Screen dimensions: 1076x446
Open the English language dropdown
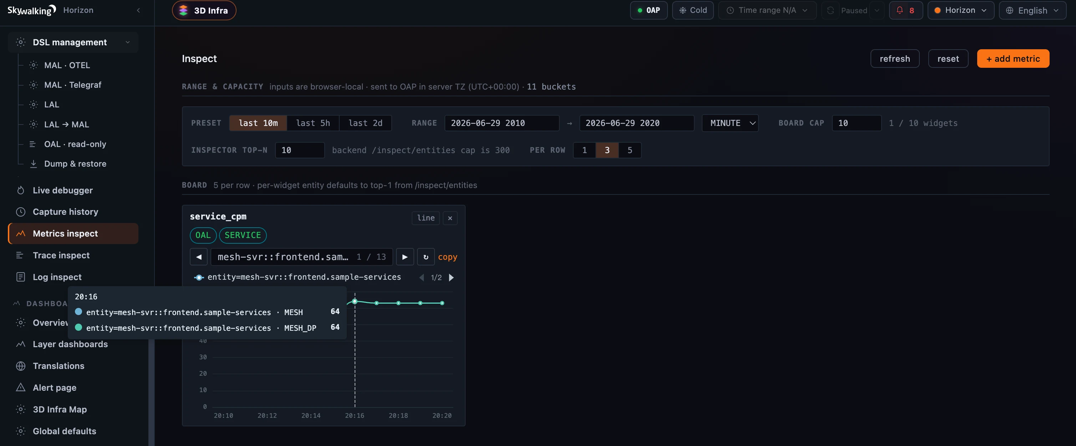coord(1032,10)
